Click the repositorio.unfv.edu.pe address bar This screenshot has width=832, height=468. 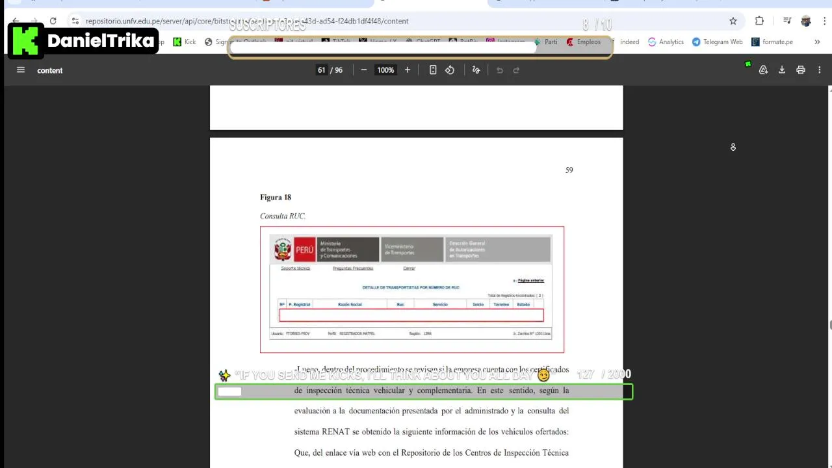(403, 21)
